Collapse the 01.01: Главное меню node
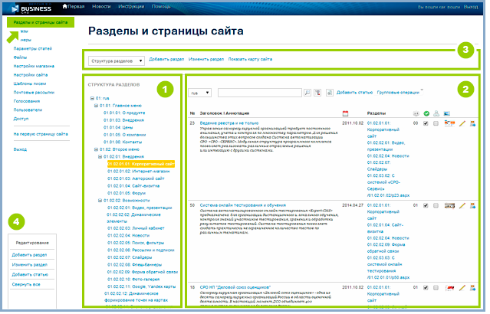This screenshot has height=314, width=490. tap(97, 106)
